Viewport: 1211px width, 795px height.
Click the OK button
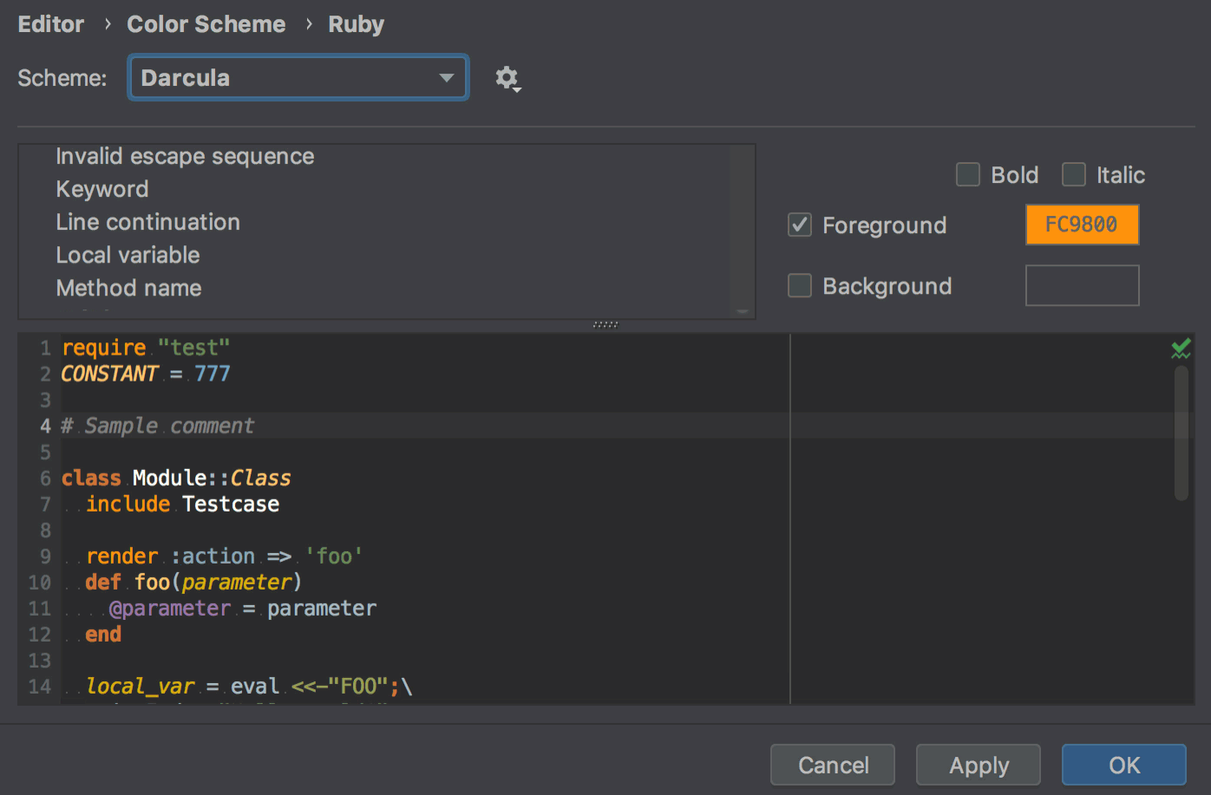coord(1123,765)
